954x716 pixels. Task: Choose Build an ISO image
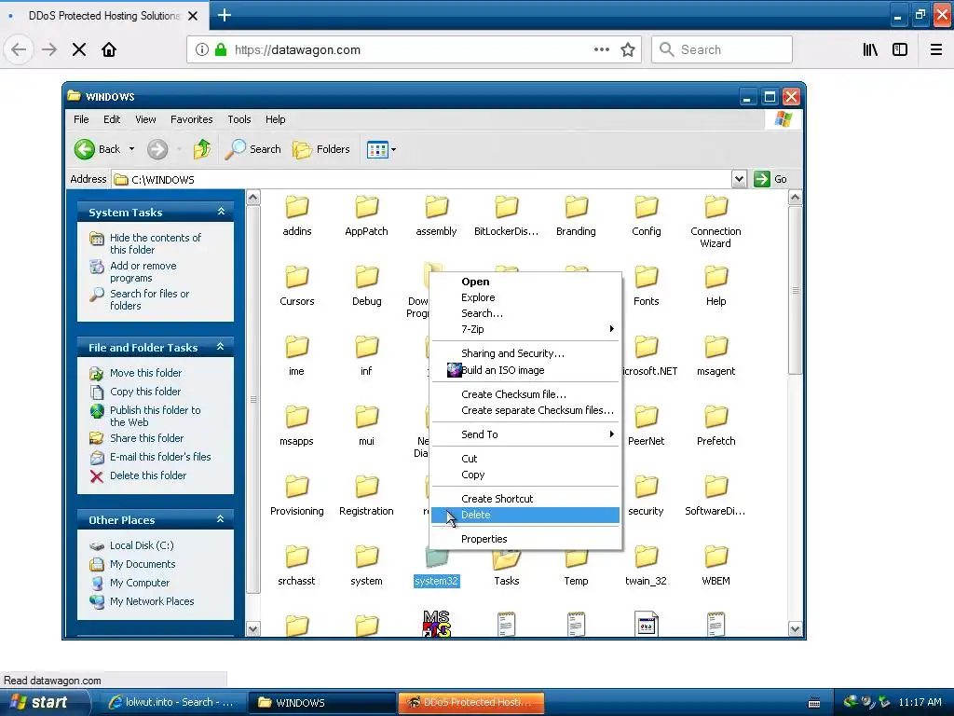point(525,370)
